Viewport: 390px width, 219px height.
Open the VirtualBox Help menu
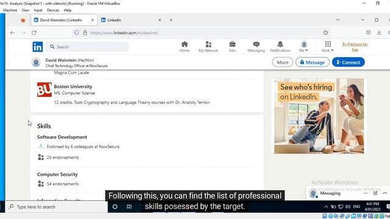tap(68, 10)
